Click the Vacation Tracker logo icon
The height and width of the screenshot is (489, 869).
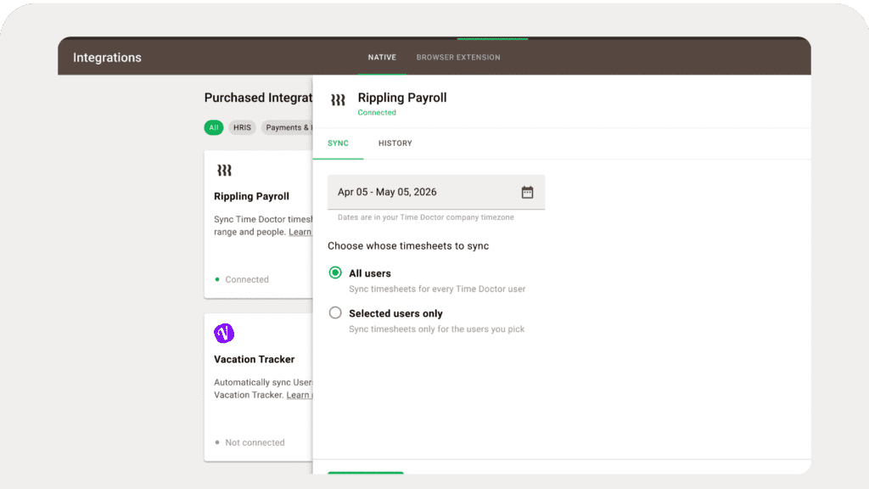click(224, 333)
